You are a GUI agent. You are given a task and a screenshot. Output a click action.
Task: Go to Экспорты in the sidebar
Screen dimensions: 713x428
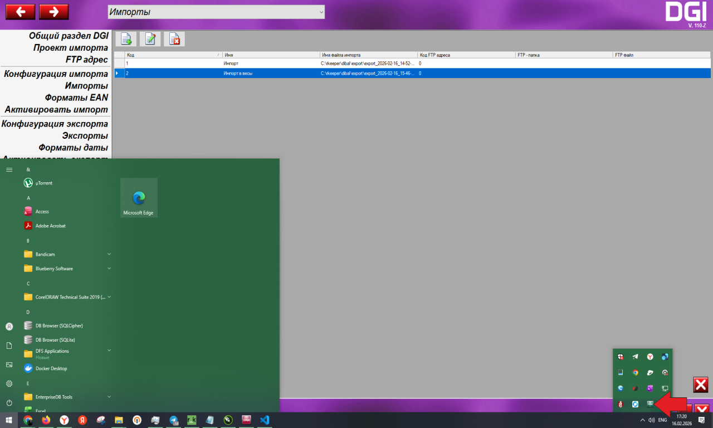tap(85, 135)
